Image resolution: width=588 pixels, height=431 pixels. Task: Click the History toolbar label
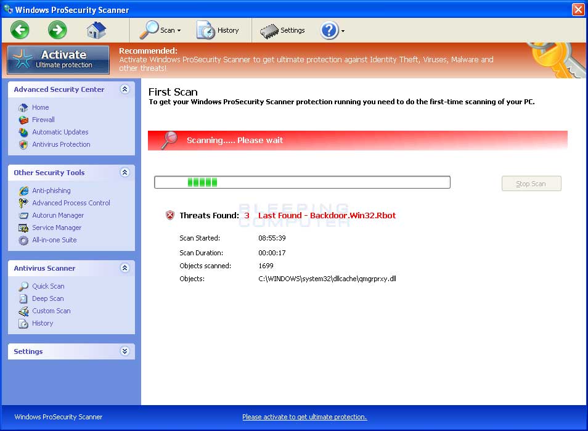(x=228, y=30)
